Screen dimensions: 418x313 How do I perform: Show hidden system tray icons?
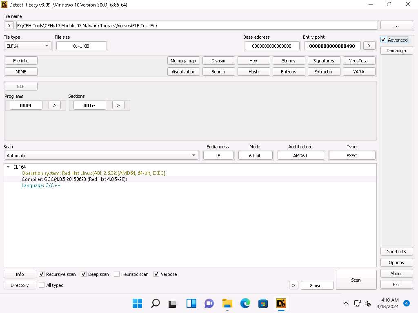coord(346,303)
